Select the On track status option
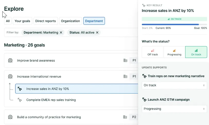 tap(196, 52)
